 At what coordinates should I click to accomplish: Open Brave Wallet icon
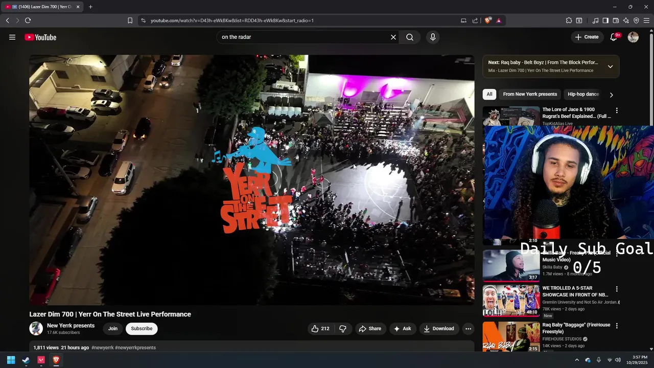(616, 20)
